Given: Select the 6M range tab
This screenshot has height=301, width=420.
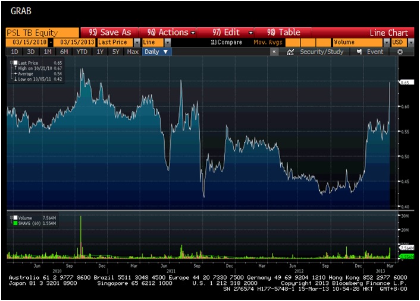Looking at the screenshot, I should [64, 52].
